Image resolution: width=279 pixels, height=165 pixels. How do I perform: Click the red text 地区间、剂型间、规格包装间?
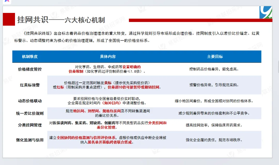tap(97, 111)
